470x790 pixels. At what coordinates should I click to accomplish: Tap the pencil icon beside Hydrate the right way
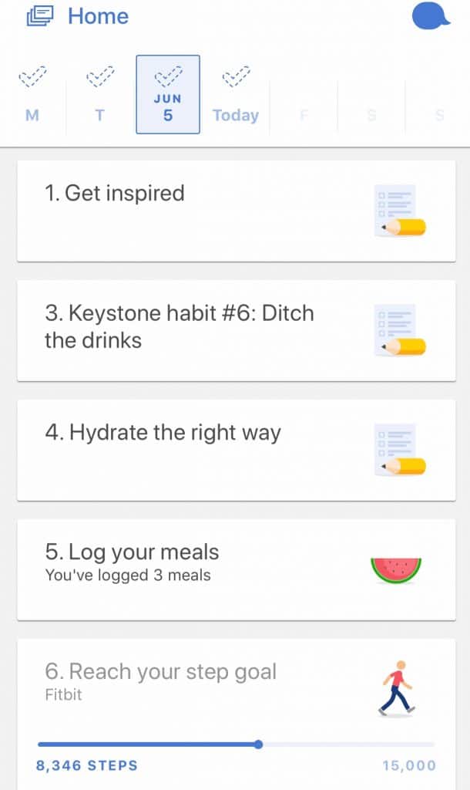[399, 449]
